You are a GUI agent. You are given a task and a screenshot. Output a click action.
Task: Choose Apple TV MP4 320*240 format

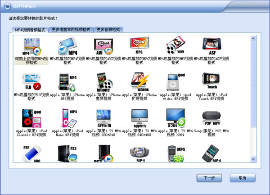point(103,117)
